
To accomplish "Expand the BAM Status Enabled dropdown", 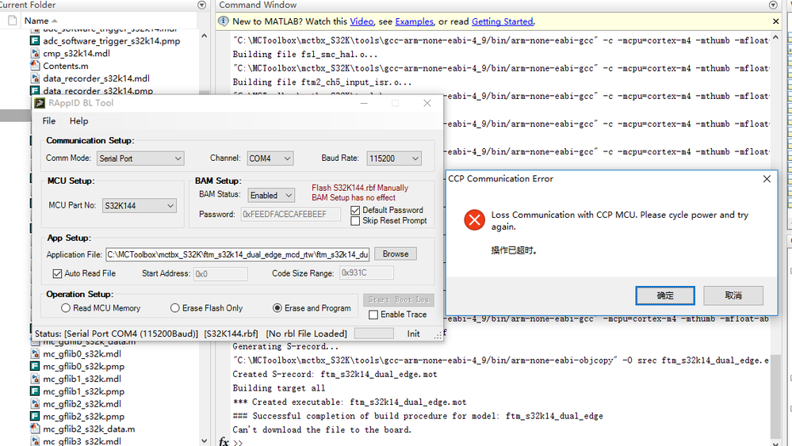I will (x=271, y=195).
